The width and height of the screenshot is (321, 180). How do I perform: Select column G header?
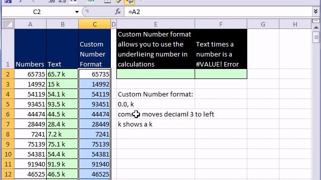(x=263, y=24)
